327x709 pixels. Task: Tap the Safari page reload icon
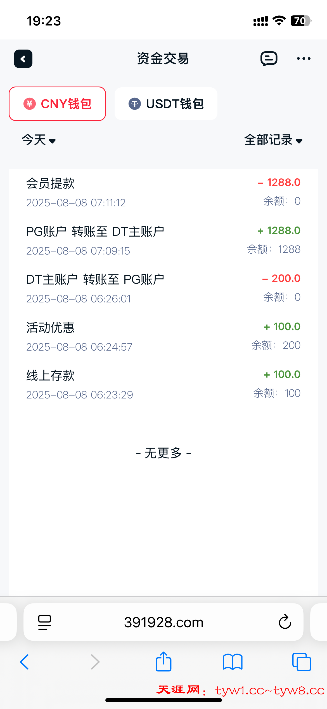pos(285,622)
